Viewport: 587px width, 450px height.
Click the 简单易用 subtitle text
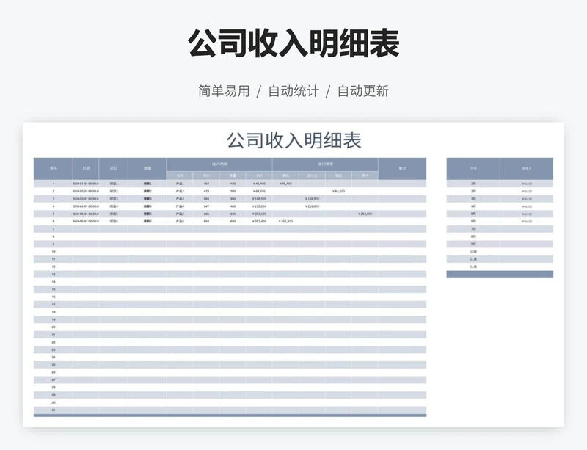[224, 91]
